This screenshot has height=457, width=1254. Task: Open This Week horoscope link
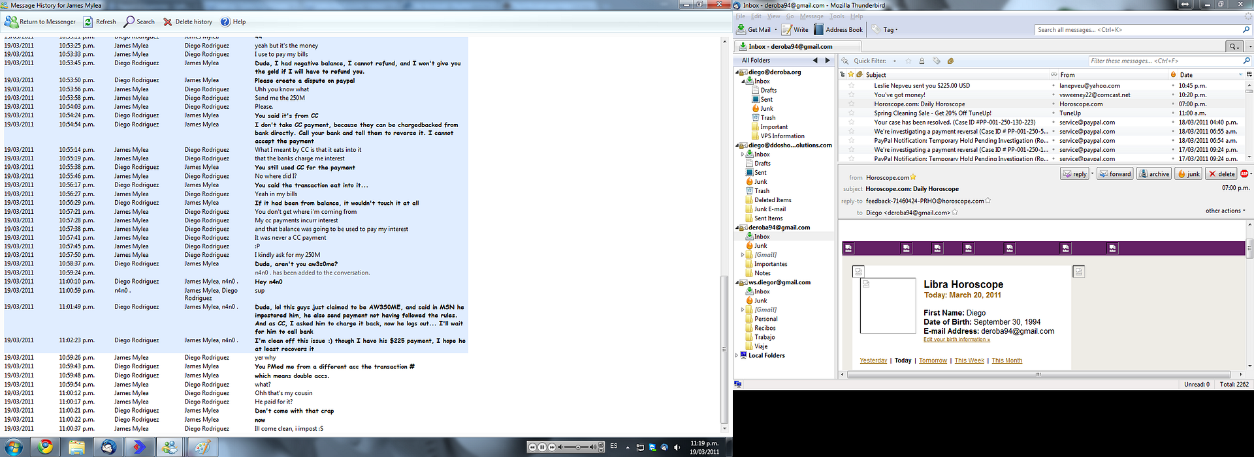point(969,361)
